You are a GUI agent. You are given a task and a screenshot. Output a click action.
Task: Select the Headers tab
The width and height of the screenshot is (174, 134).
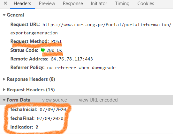pyautogui.click(x=22, y=4)
